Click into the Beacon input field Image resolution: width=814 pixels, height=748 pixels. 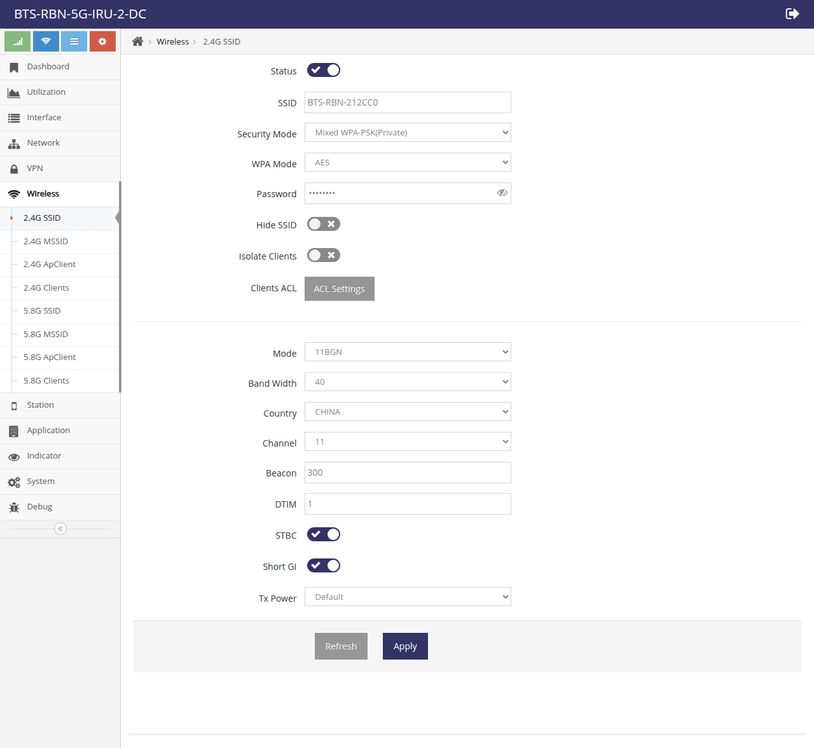coord(408,473)
